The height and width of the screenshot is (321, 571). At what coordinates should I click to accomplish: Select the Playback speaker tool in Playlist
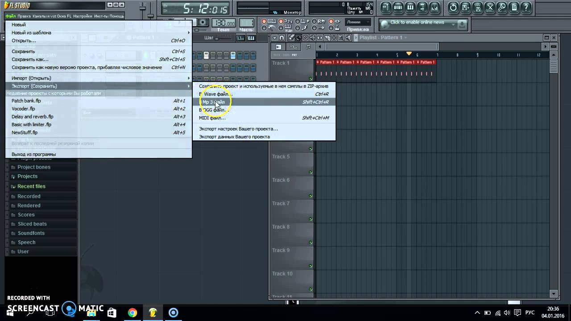[x=348, y=37]
